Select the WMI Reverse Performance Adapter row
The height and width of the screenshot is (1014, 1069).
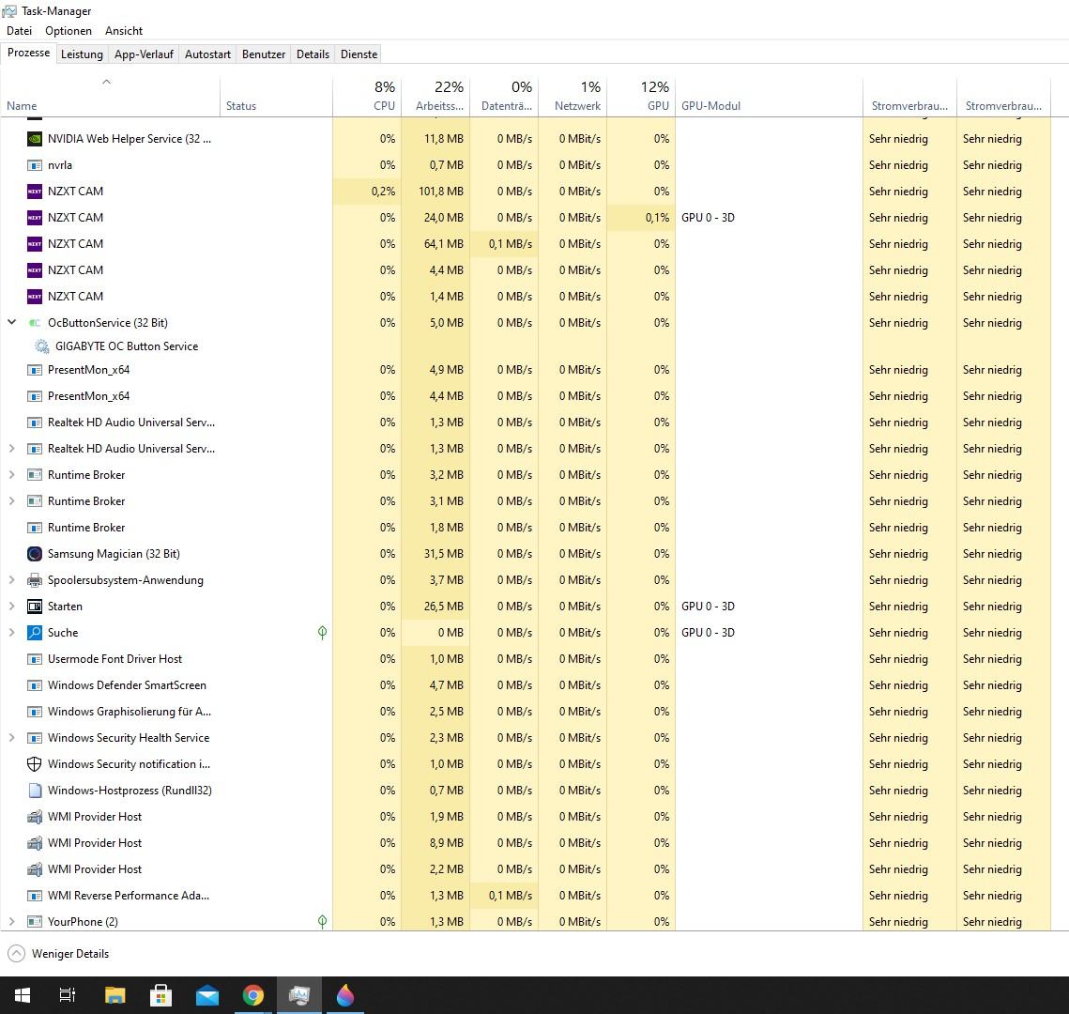tap(525, 896)
